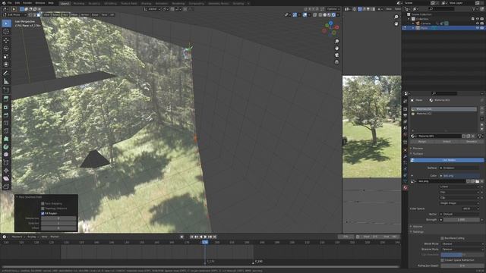
Task: Open the Render properties tab
Action: tap(406, 109)
